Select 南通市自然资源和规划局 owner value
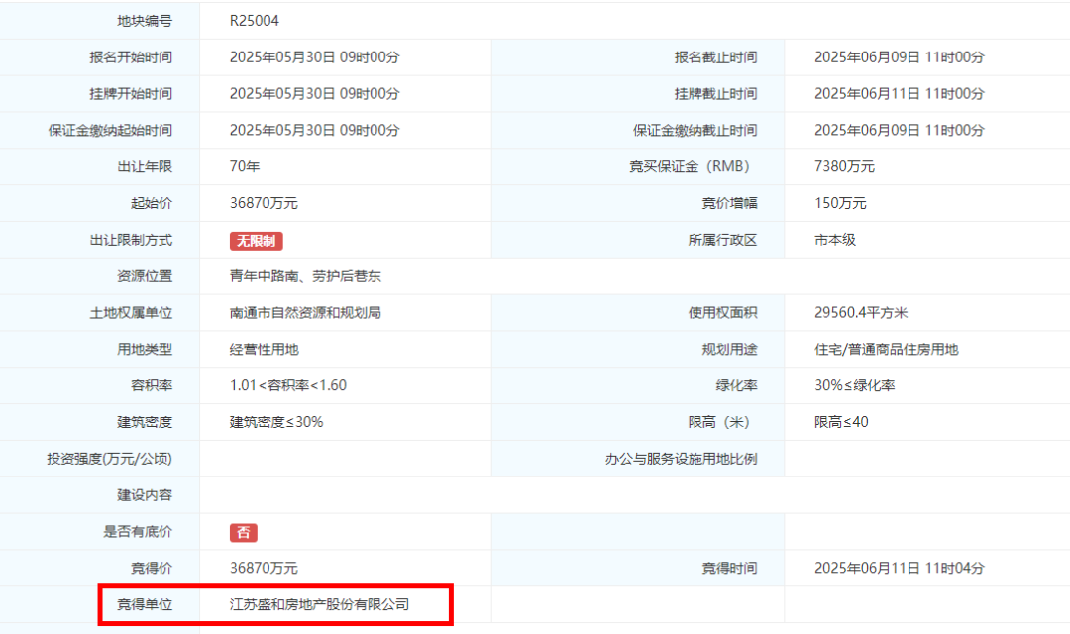This screenshot has width=1070, height=634. 306,313
